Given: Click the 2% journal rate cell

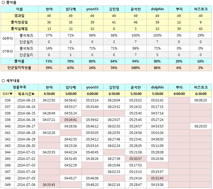Looking at the screenshot, I should point(201,68).
